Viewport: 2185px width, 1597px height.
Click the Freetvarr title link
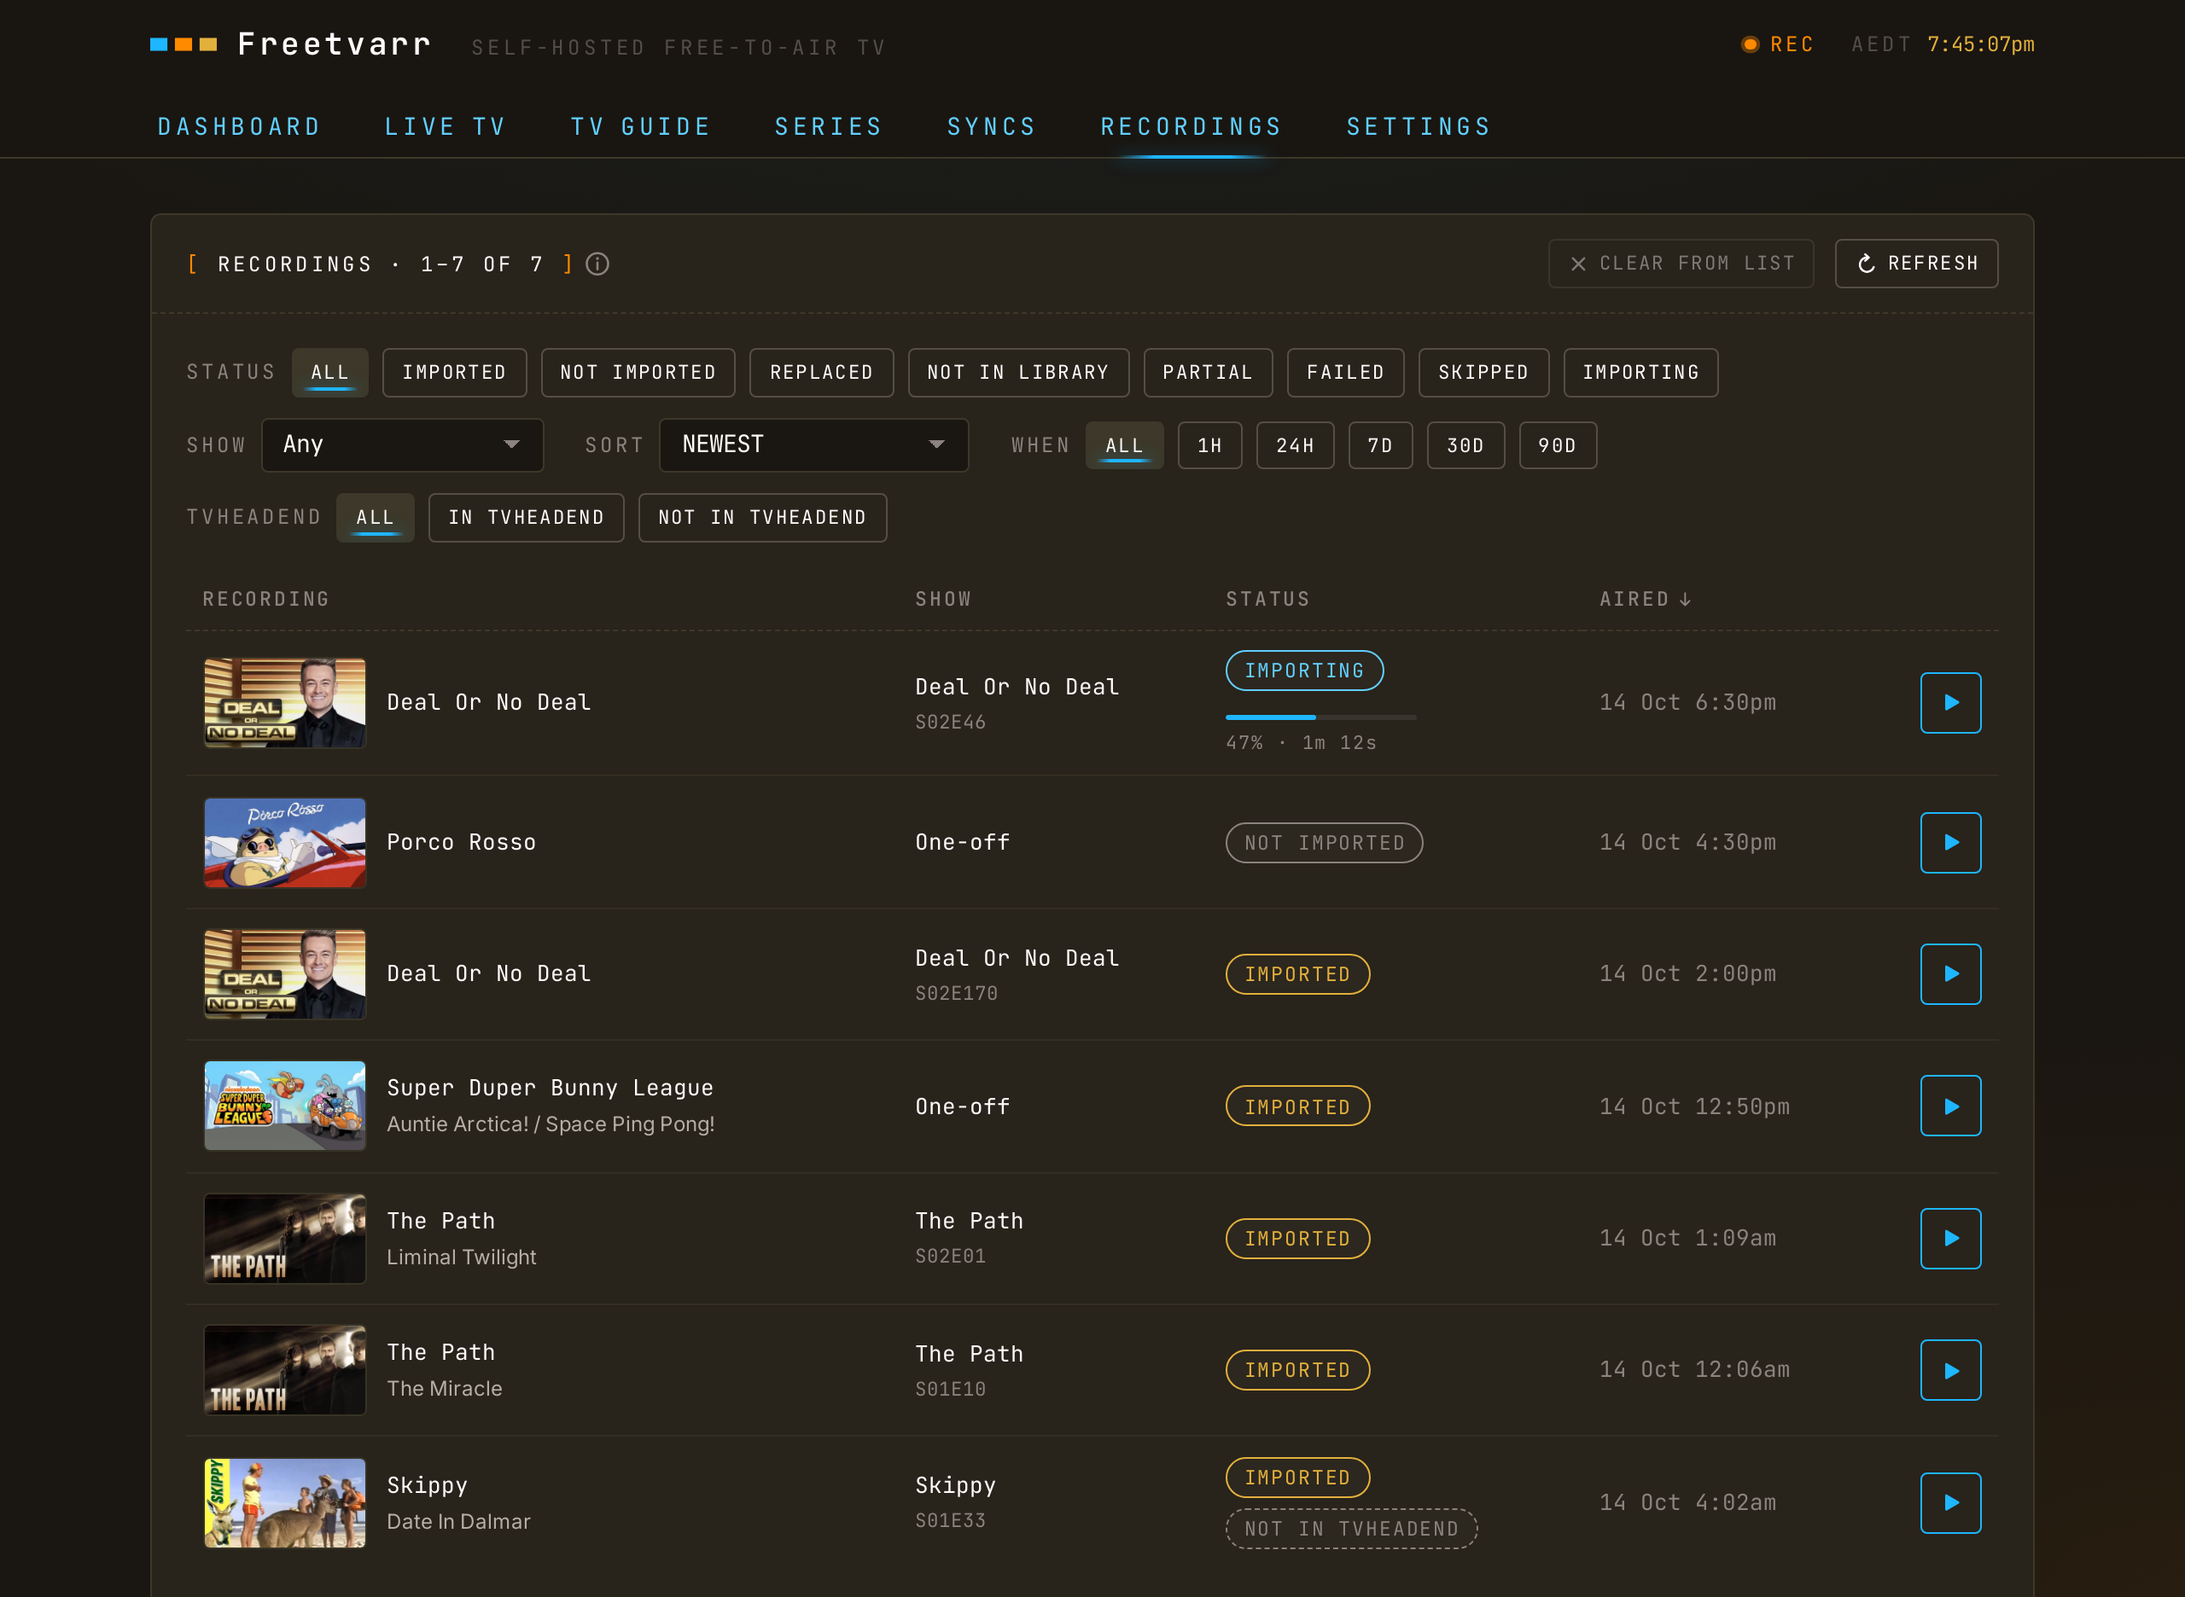click(334, 44)
